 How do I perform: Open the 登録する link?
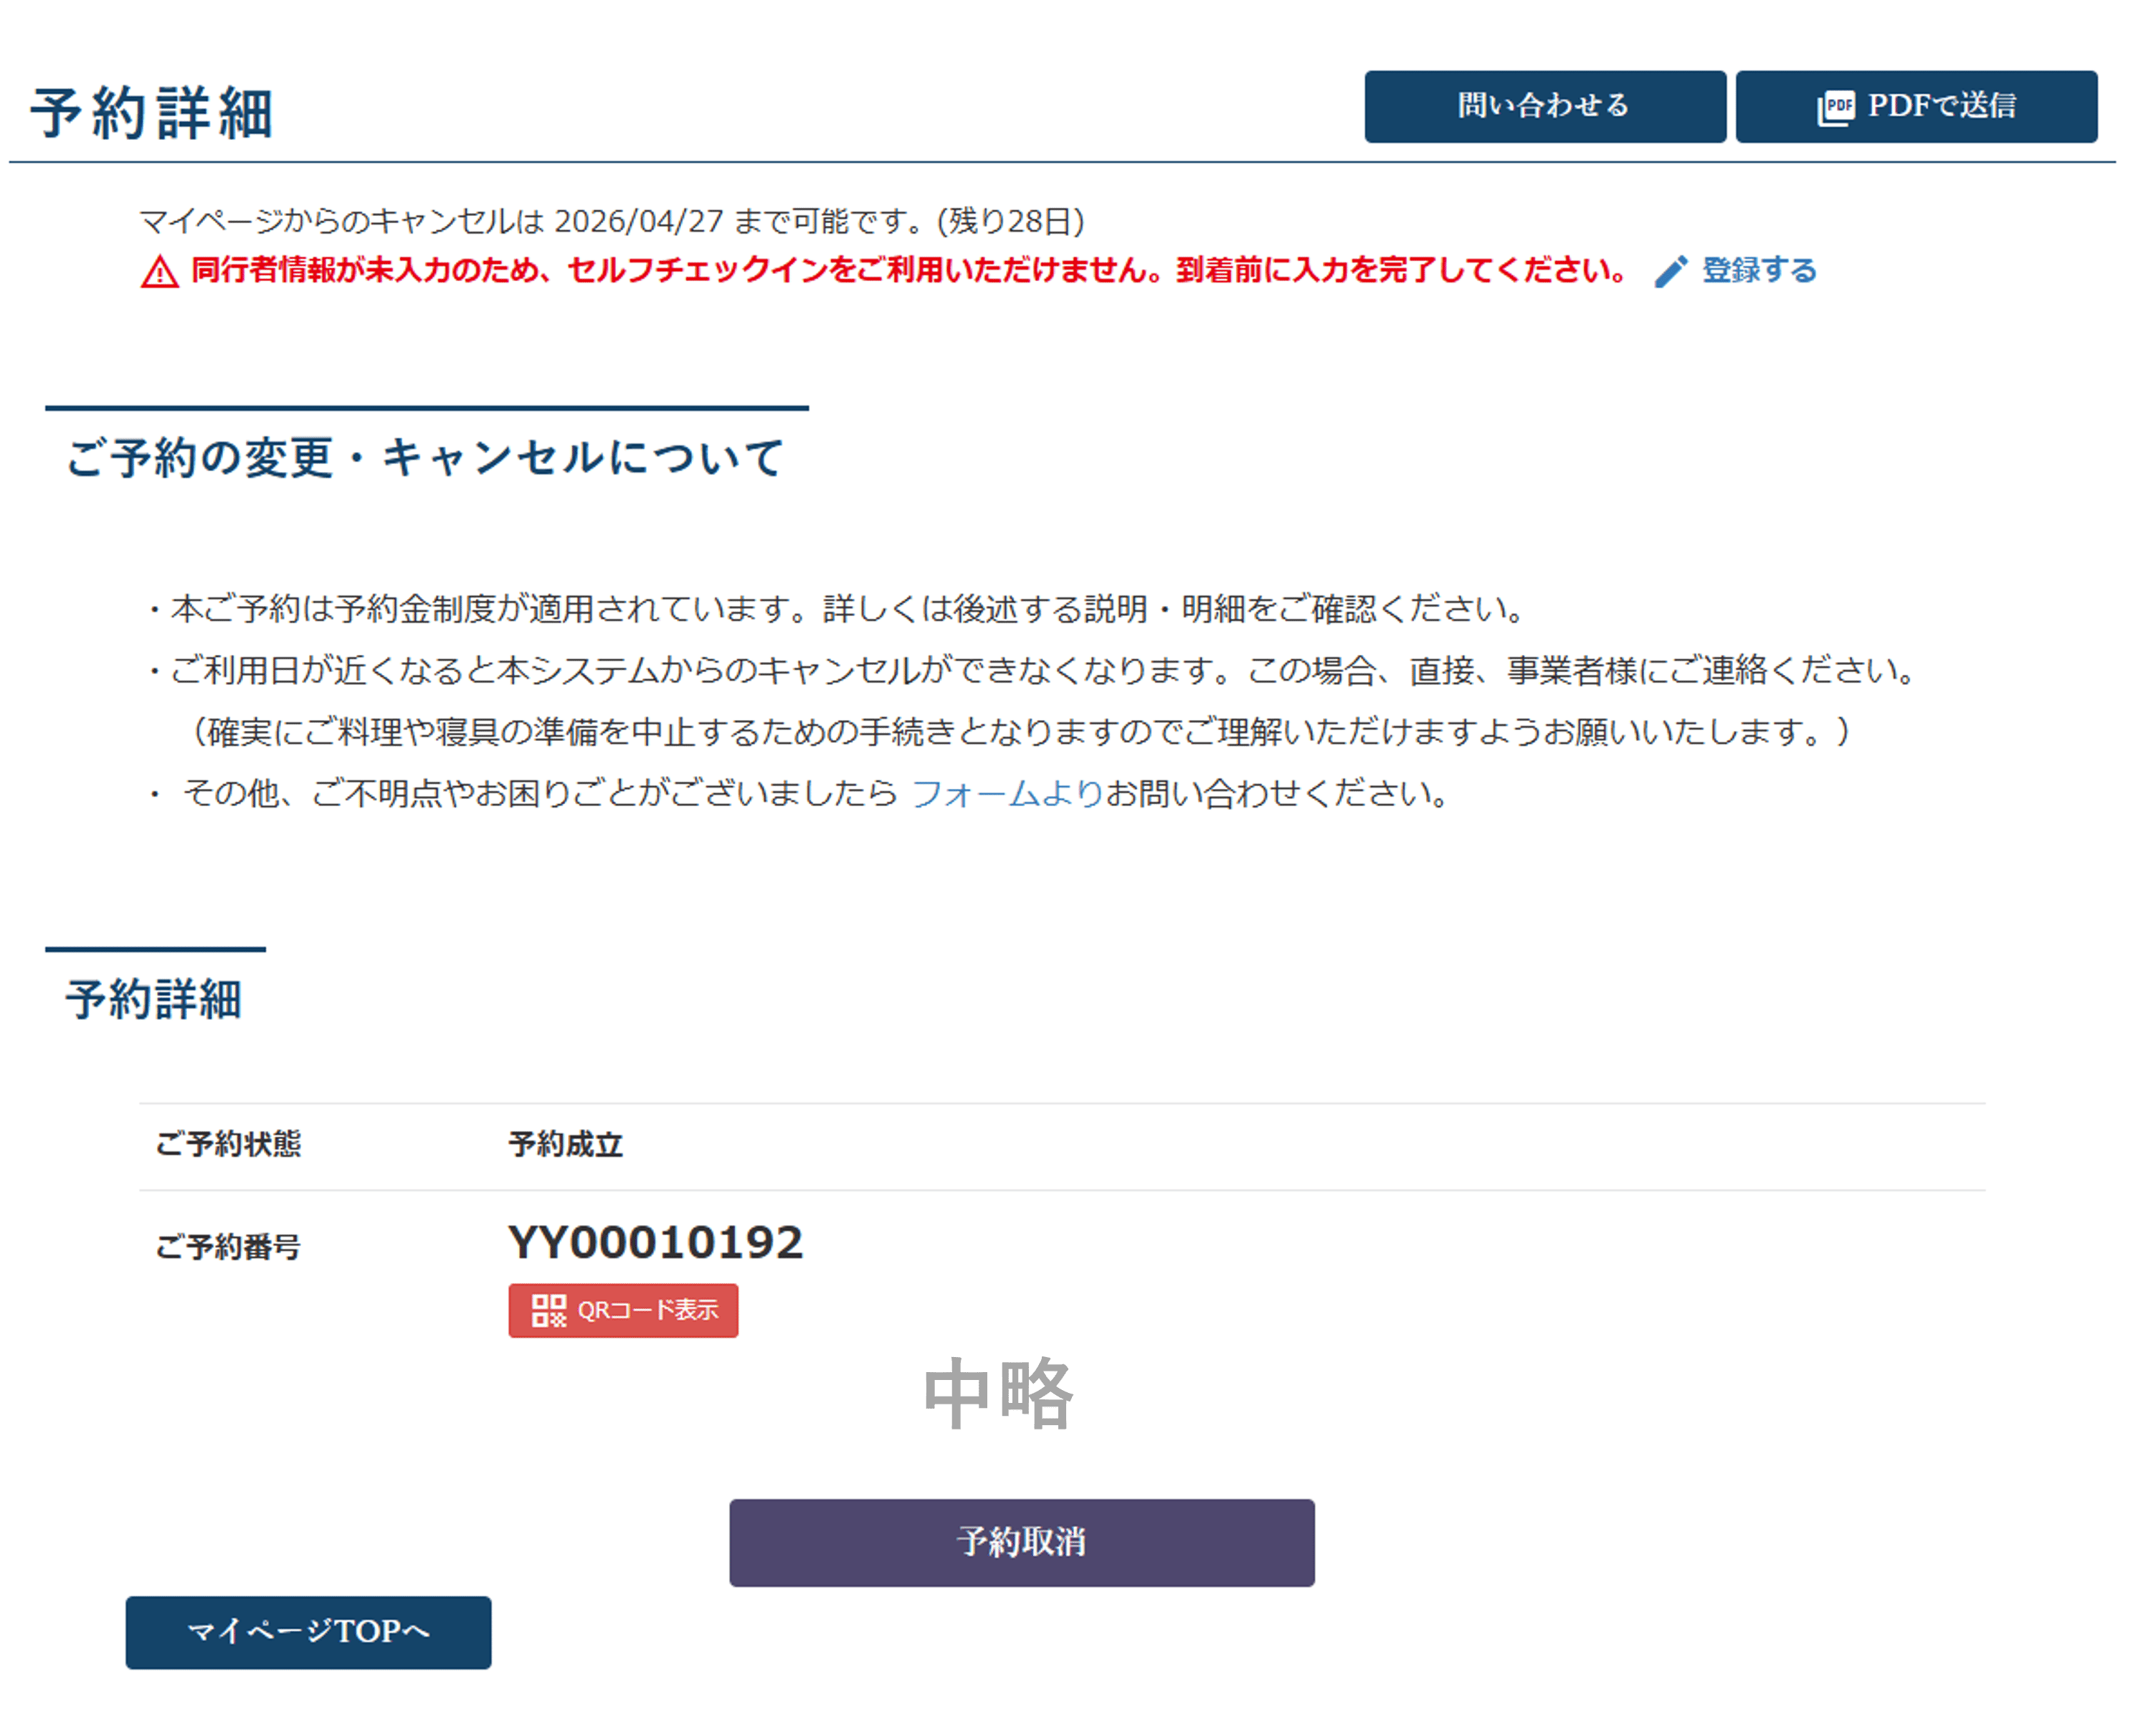pyautogui.click(x=1759, y=270)
